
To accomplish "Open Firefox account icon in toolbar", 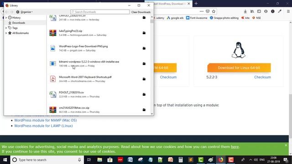I will coord(266,11).
